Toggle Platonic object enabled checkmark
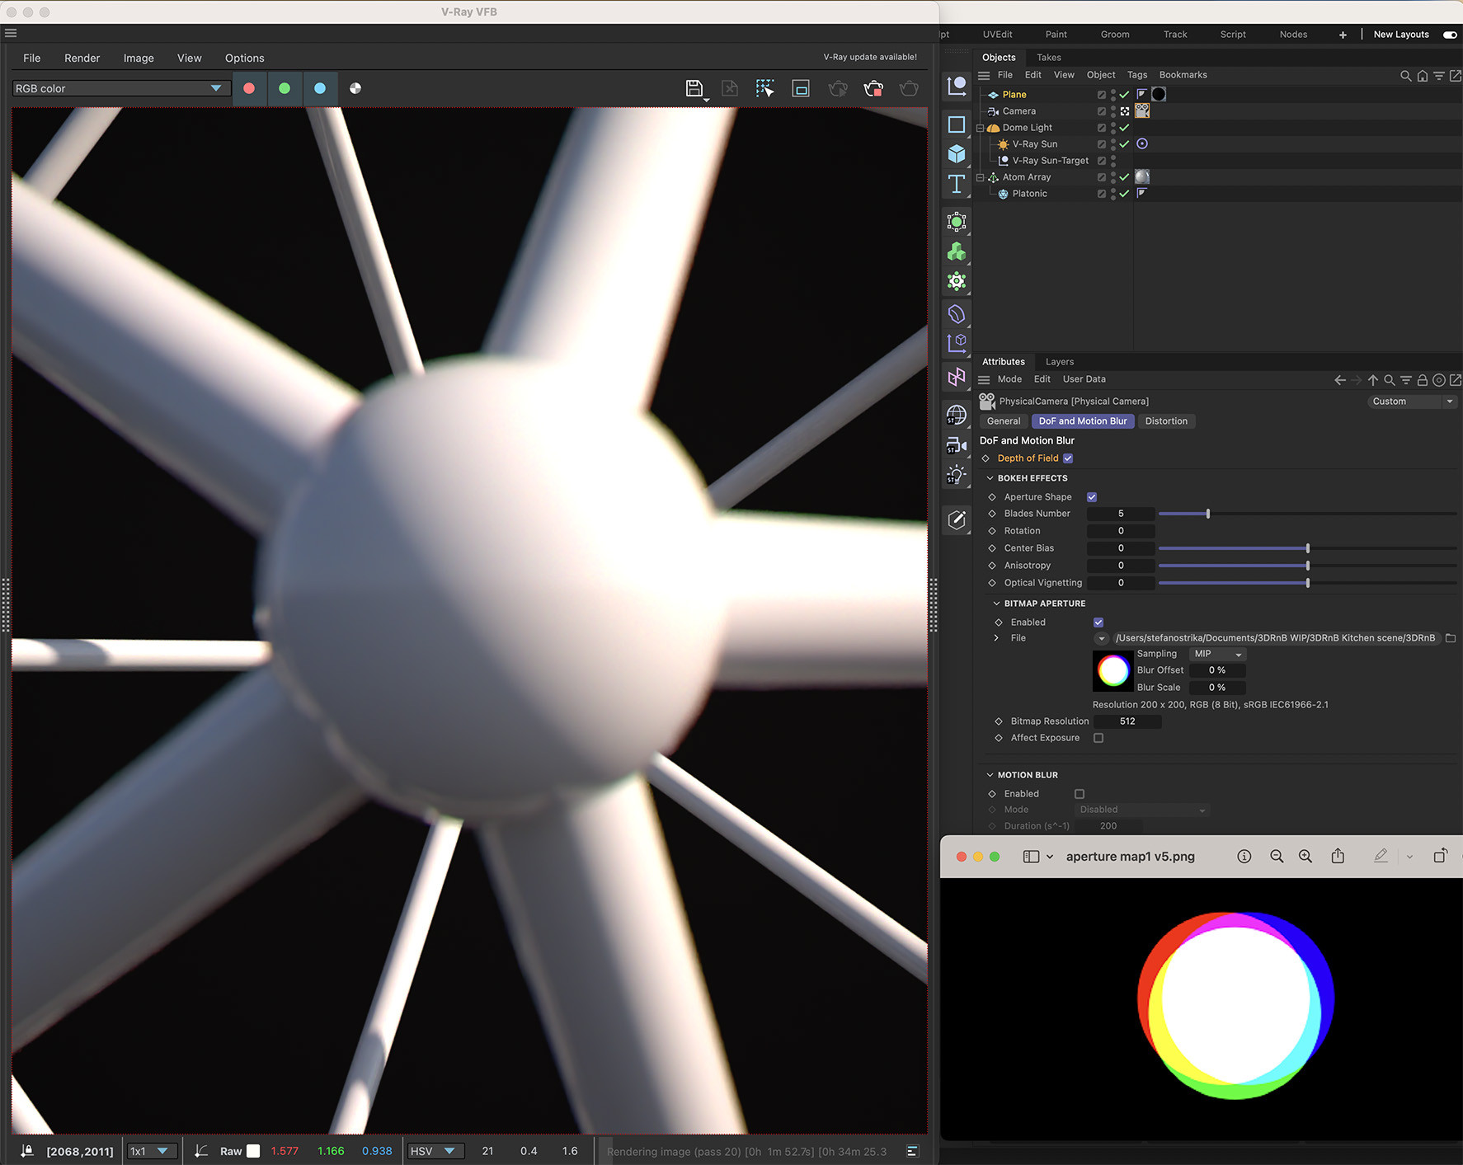The height and width of the screenshot is (1165, 1463). click(x=1124, y=193)
